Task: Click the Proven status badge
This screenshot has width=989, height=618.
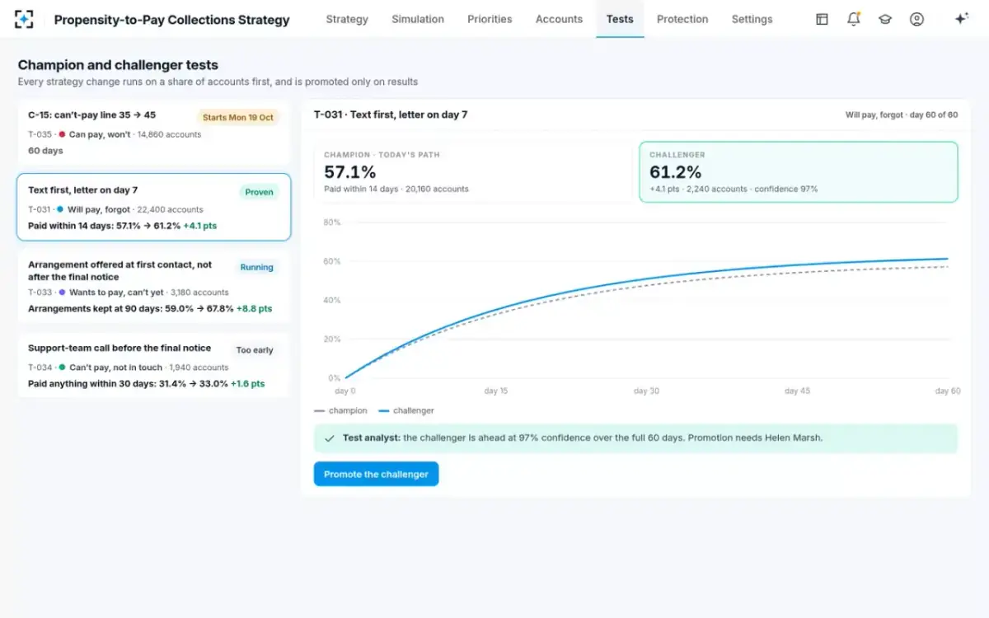Action: pos(259,192)
